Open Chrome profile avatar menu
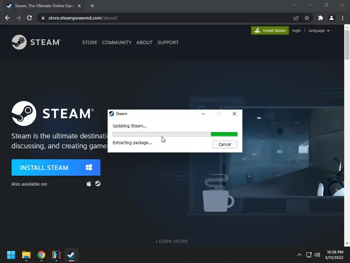350x263 pixels. (332, 18)
